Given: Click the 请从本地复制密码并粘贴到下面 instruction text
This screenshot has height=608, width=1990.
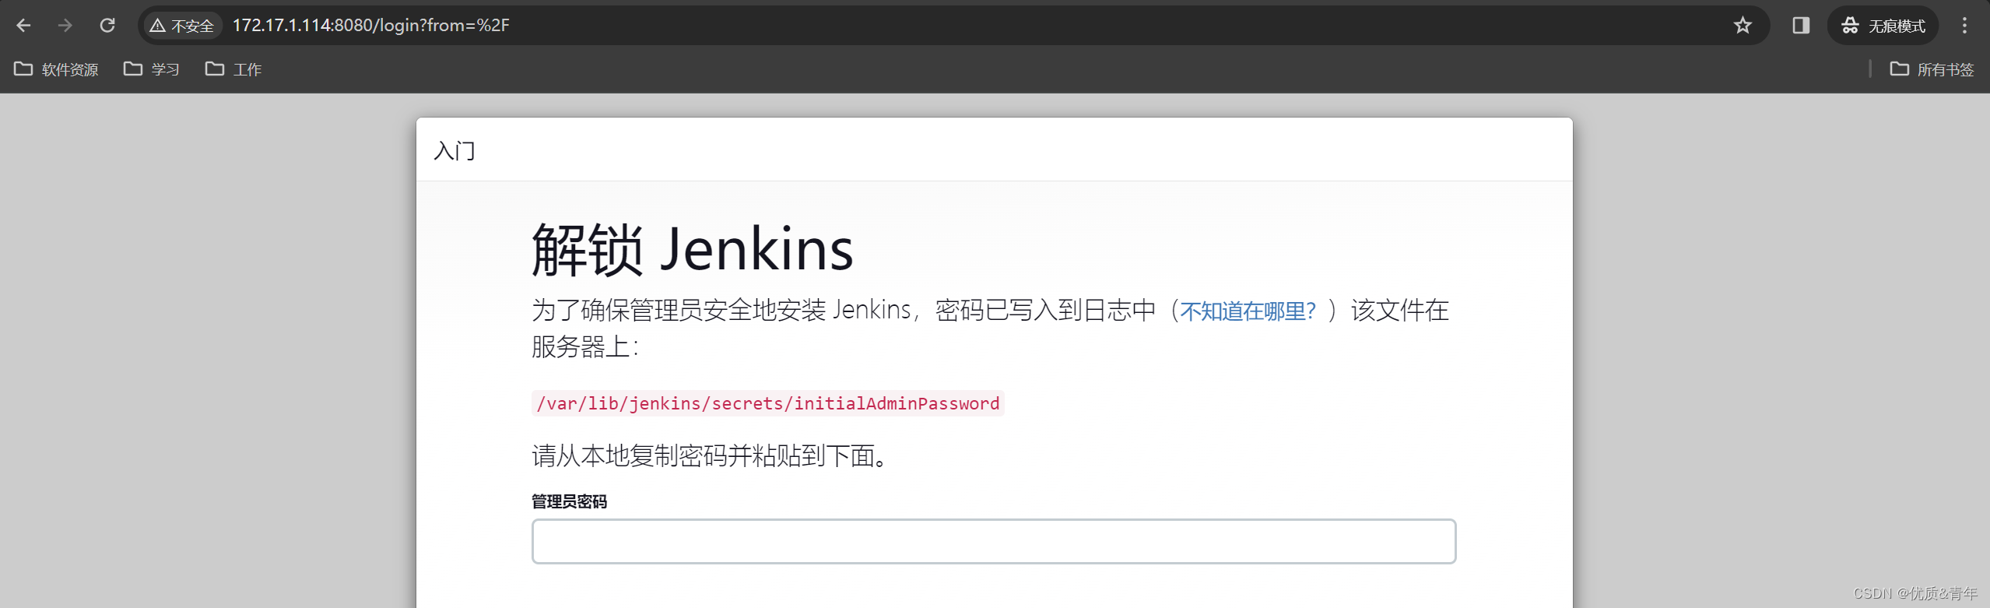Looking at the screenshot, I should pos(711,455).
